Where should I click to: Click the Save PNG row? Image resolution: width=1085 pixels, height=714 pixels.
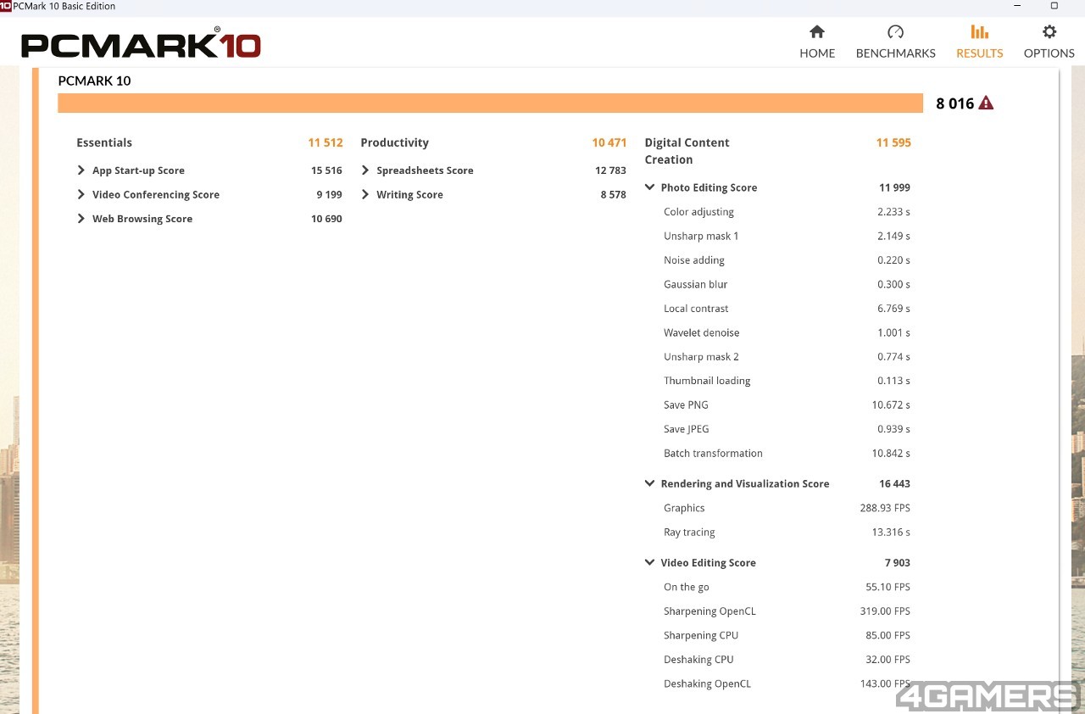787,405
